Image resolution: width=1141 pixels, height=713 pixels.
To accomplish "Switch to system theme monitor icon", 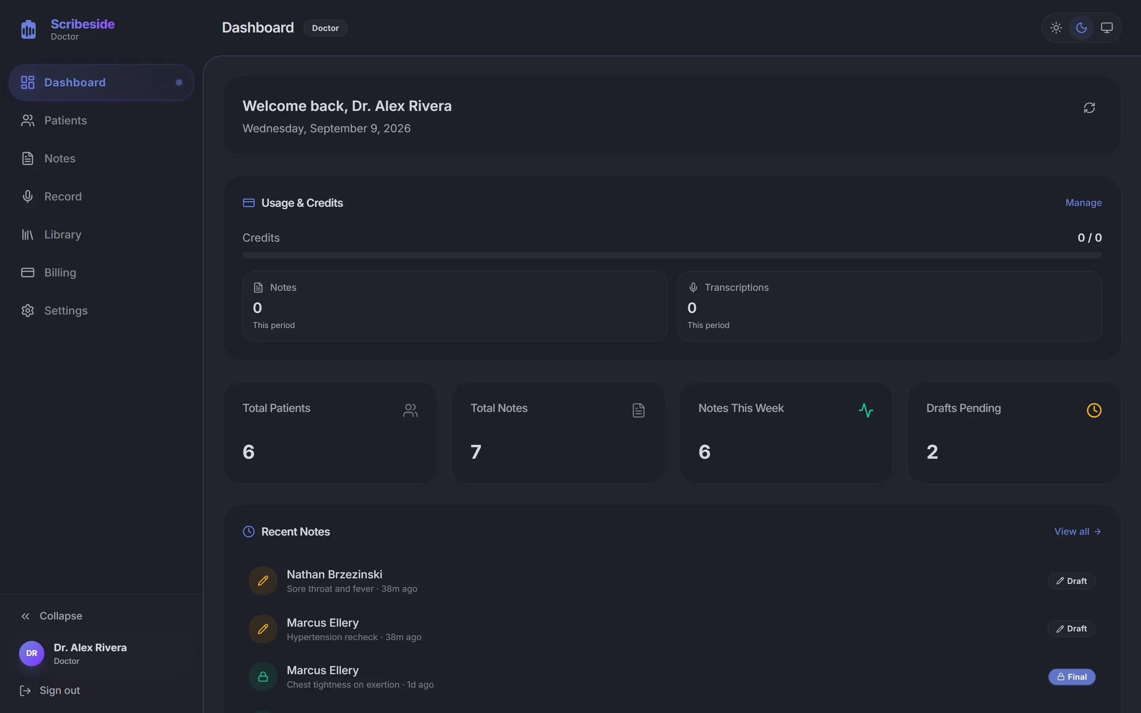I will [1107, 28].
